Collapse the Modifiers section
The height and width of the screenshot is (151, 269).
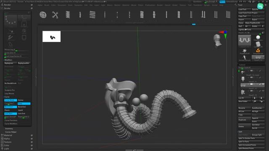[x=8, y=60]
